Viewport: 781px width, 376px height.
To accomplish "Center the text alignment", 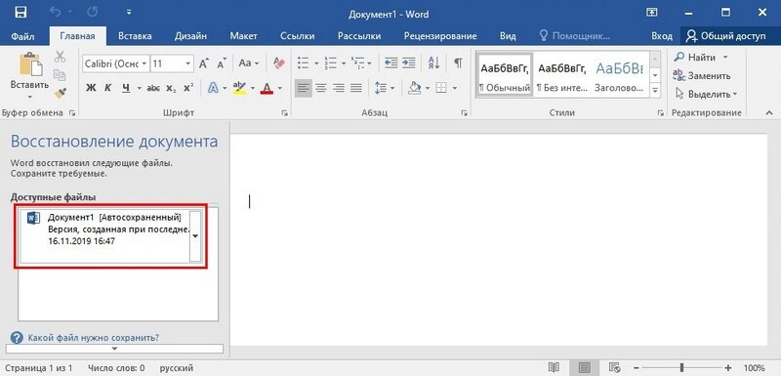I will [321, 88].
